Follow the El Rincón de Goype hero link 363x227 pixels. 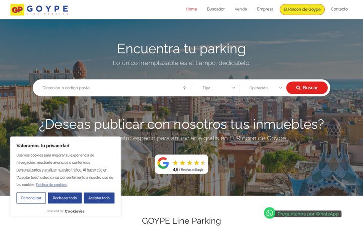pos(258,138)
